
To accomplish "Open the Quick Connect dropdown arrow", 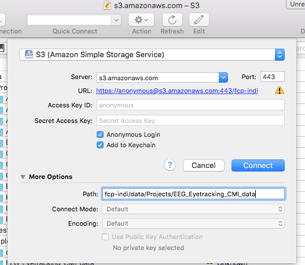I will click(x=116, y=20).
